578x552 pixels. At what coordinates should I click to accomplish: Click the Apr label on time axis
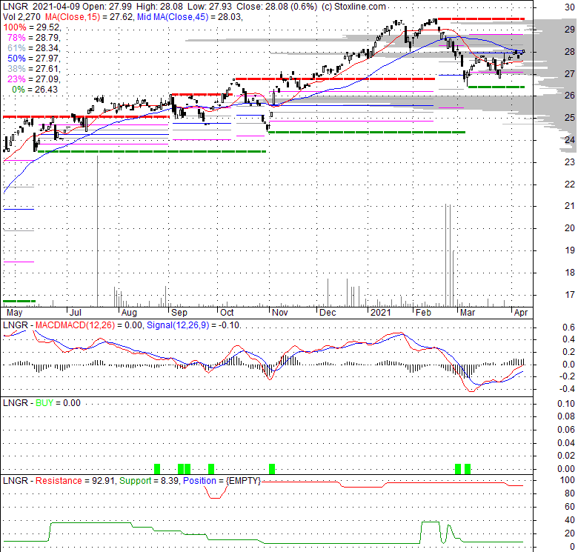521,313
